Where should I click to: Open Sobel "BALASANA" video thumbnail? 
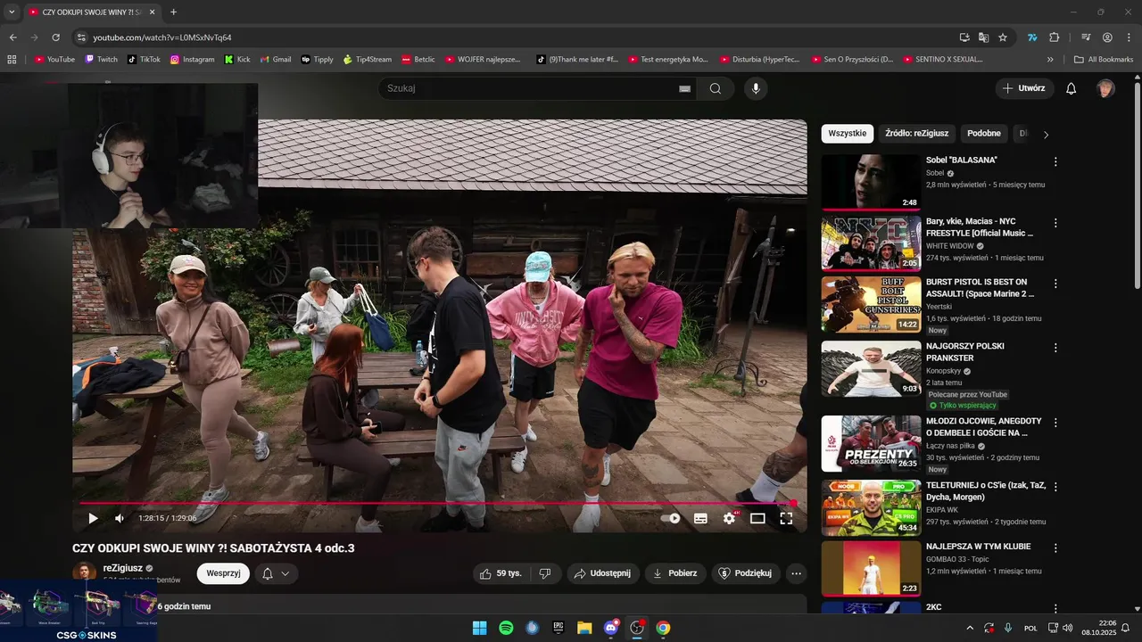coord(871,182)
